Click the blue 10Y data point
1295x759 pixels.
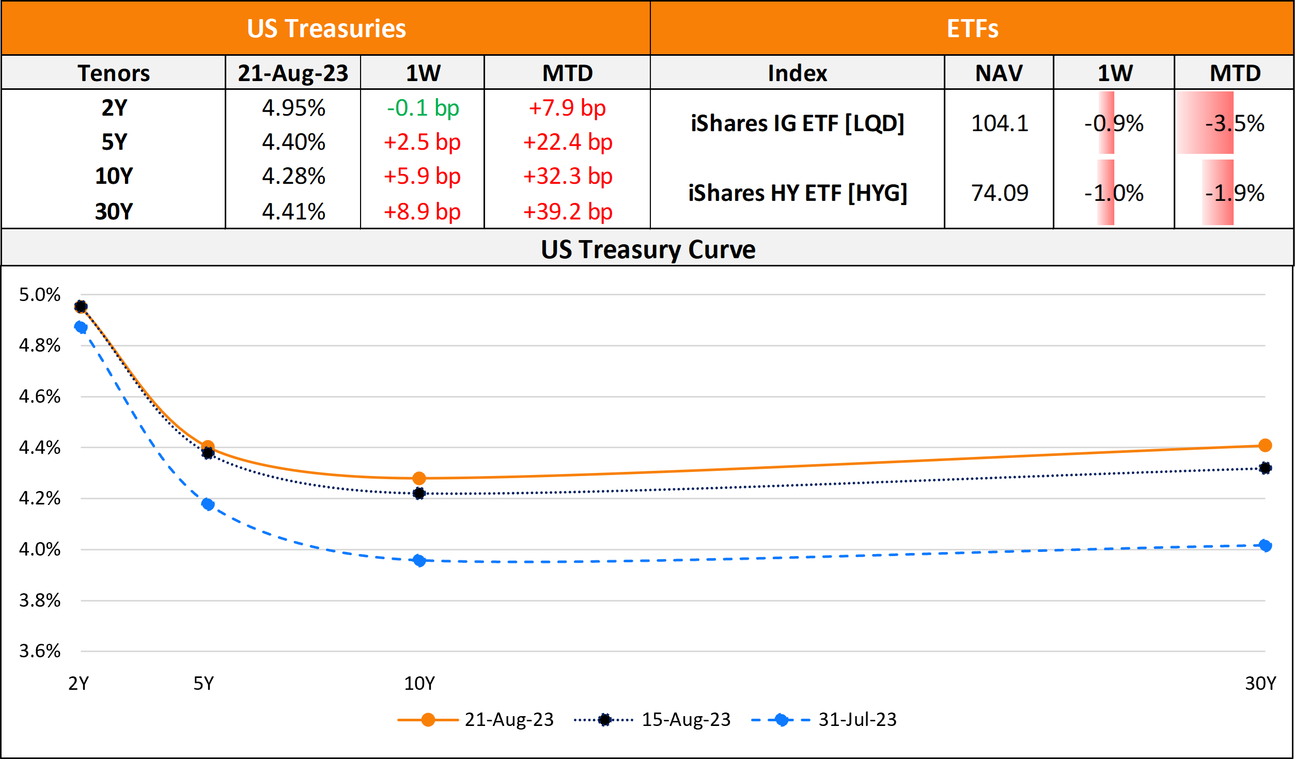(x=419, y=560)
